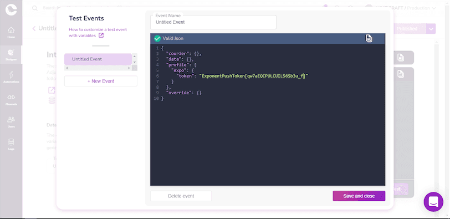Go to the Channels sidebar icon
The width and height of the screenshot is (450, 219).
click(x=11, y=99)
